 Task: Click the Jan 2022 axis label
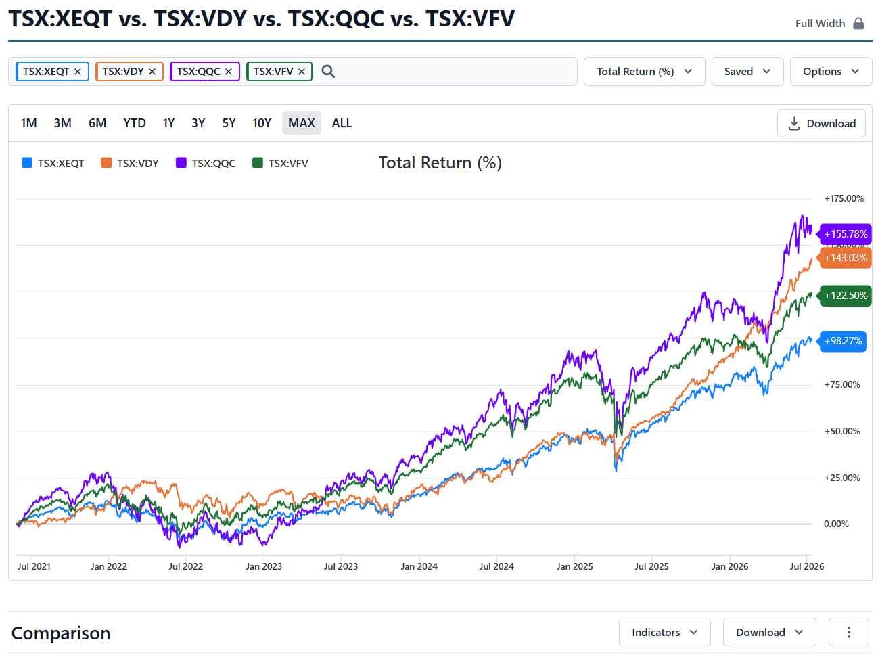click(x=108, y=566)
